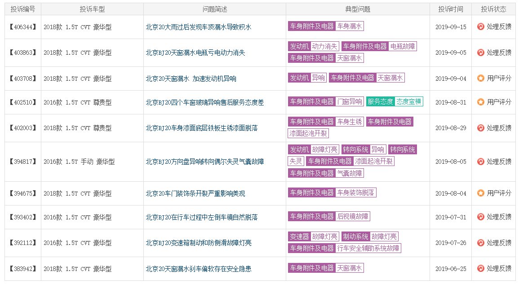Open the 北京BJ20天窗漏水电瓶亏电动力消失 complaint link
Image resolution: width=519 pixels, height=284 pixels.
pos(195,52)
